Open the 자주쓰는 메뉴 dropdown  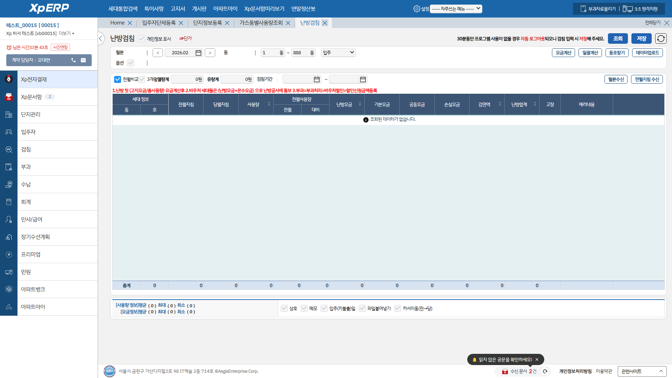pyautogui.click(x=456, y=9)
